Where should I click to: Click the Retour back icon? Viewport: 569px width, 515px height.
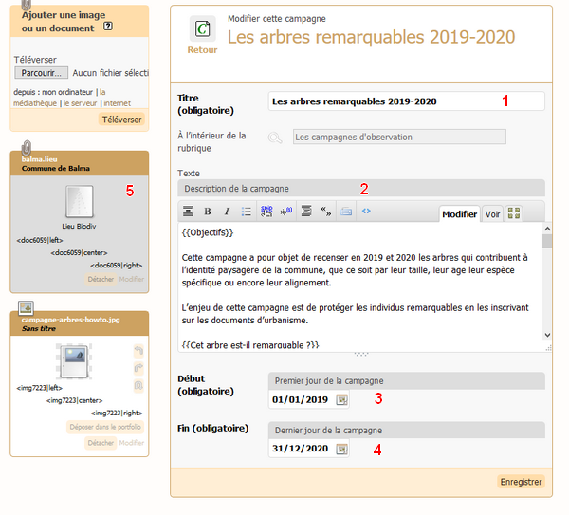click(x=201, y=30)
